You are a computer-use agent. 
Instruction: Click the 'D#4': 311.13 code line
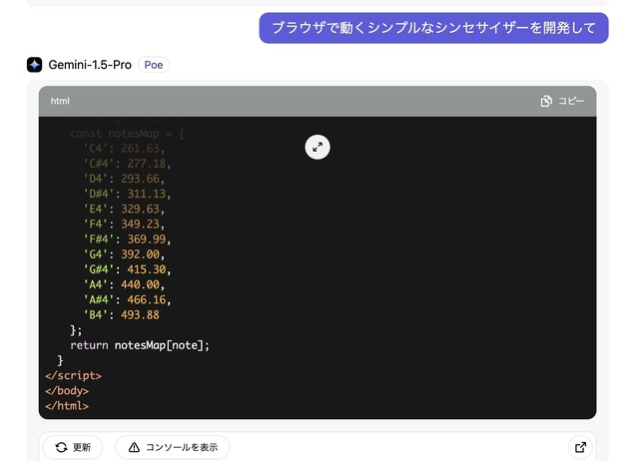pos(127,194)
